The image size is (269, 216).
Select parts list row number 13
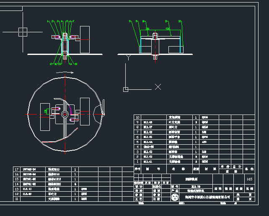click(x=73, y=189)
